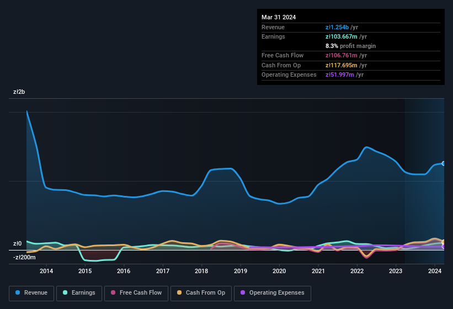Click the zł2b label on the y-axis

[20, 92]
